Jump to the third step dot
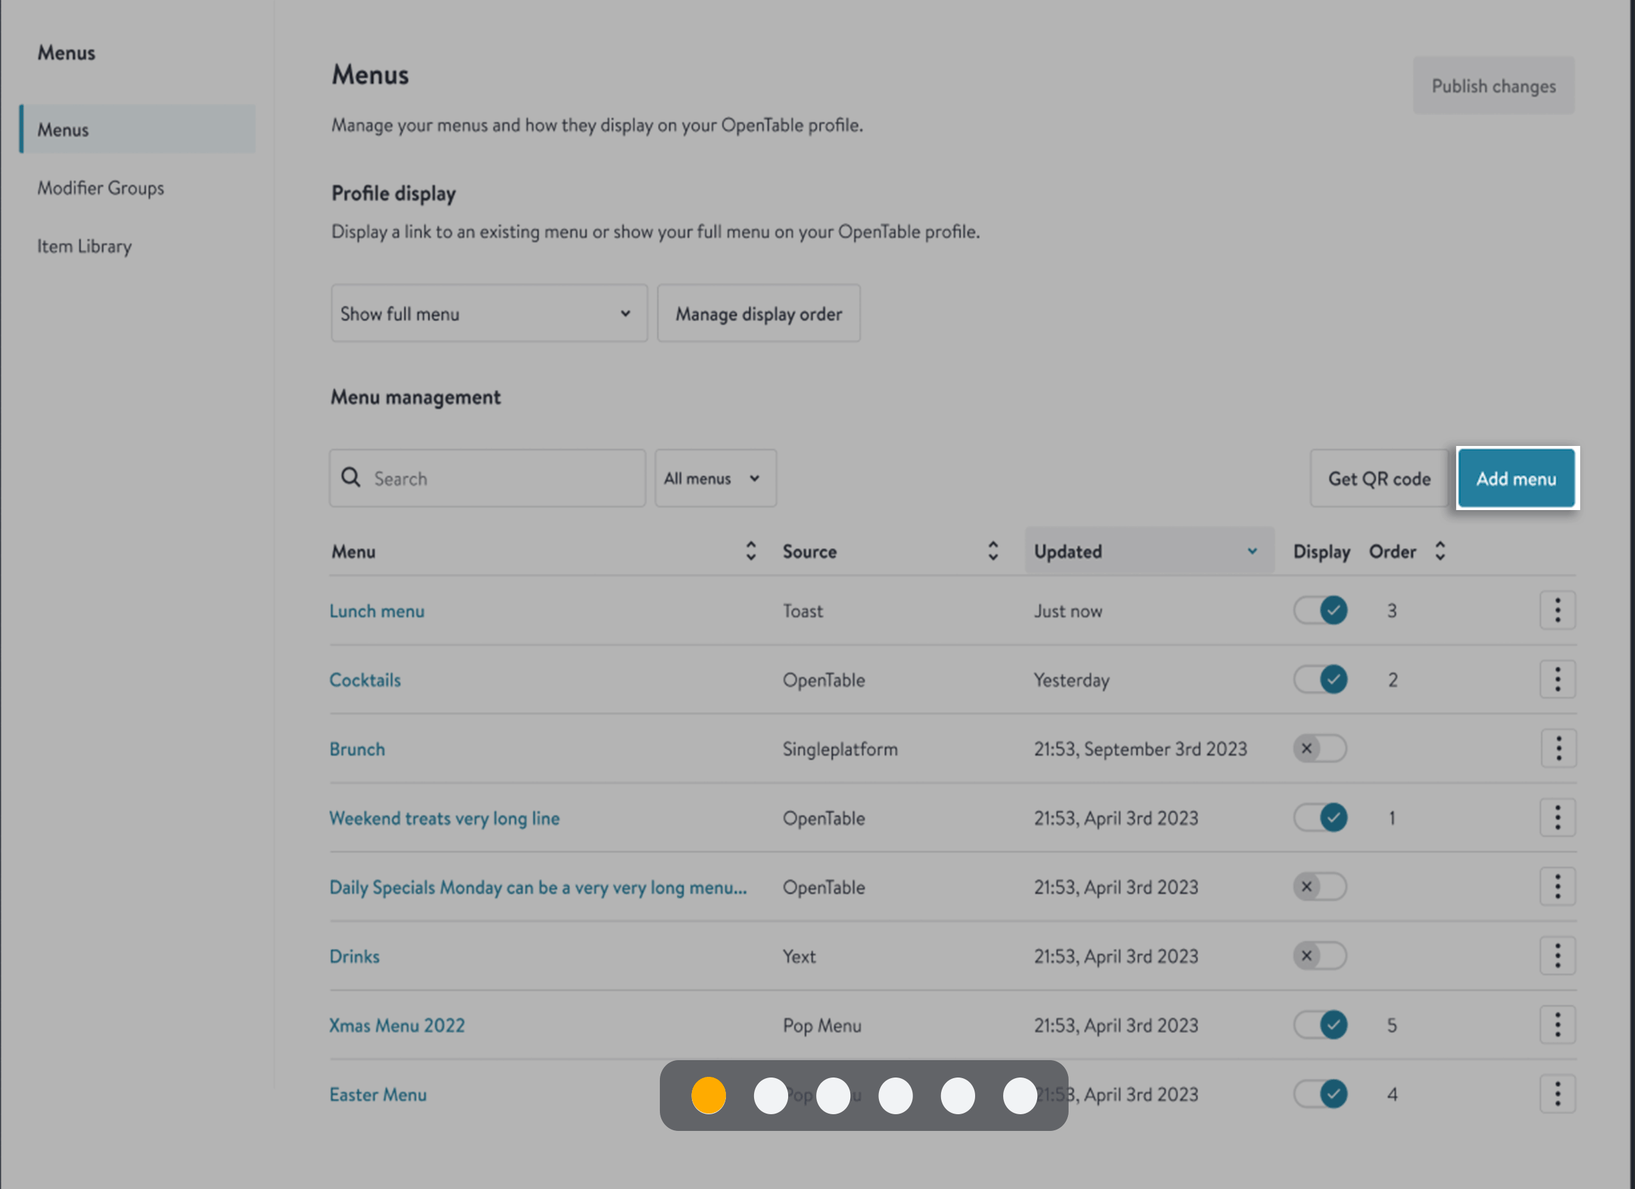 pyautogui.click(x=833, y=1096)
